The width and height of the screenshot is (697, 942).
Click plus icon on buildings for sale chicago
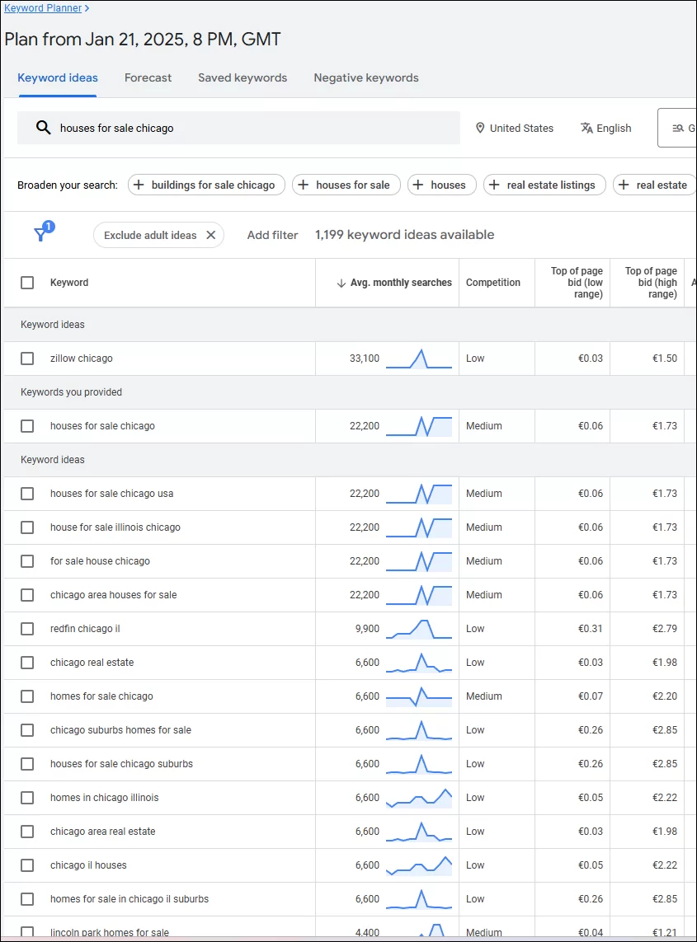[139, 185]
